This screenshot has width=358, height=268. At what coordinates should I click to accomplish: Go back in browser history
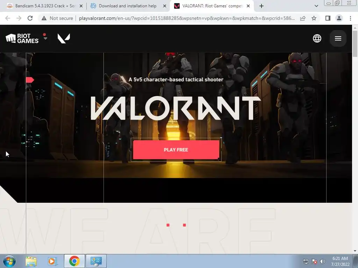point(8,18)
